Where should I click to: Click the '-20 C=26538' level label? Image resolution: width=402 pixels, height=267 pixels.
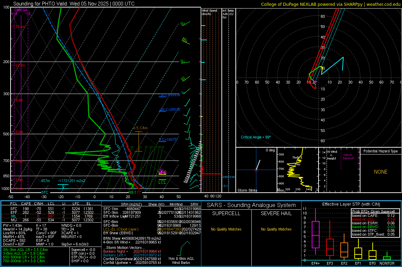(170, 109)
